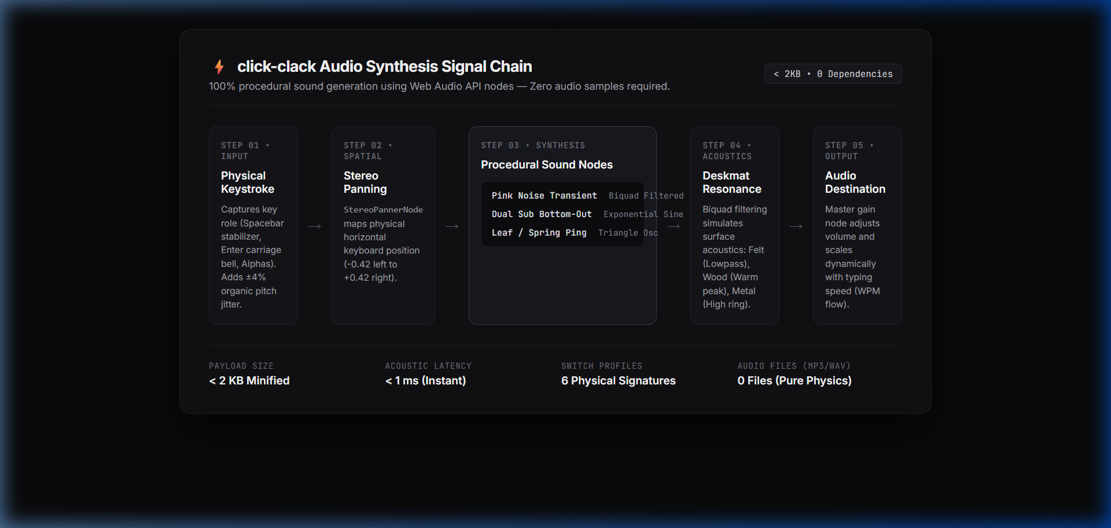The height and width of the screenshot is (528, 1111).
Task: Click the 'Master gain node adjusts' description under Audio Destination
Action: [x=853, y=257]
